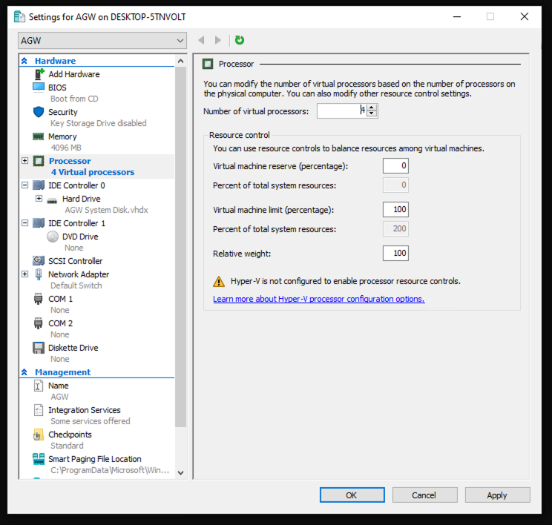Open the AGW virtual machine dropdown
Image resolution: width=552 pixels, height=525 pixels.
coord(180,40)
